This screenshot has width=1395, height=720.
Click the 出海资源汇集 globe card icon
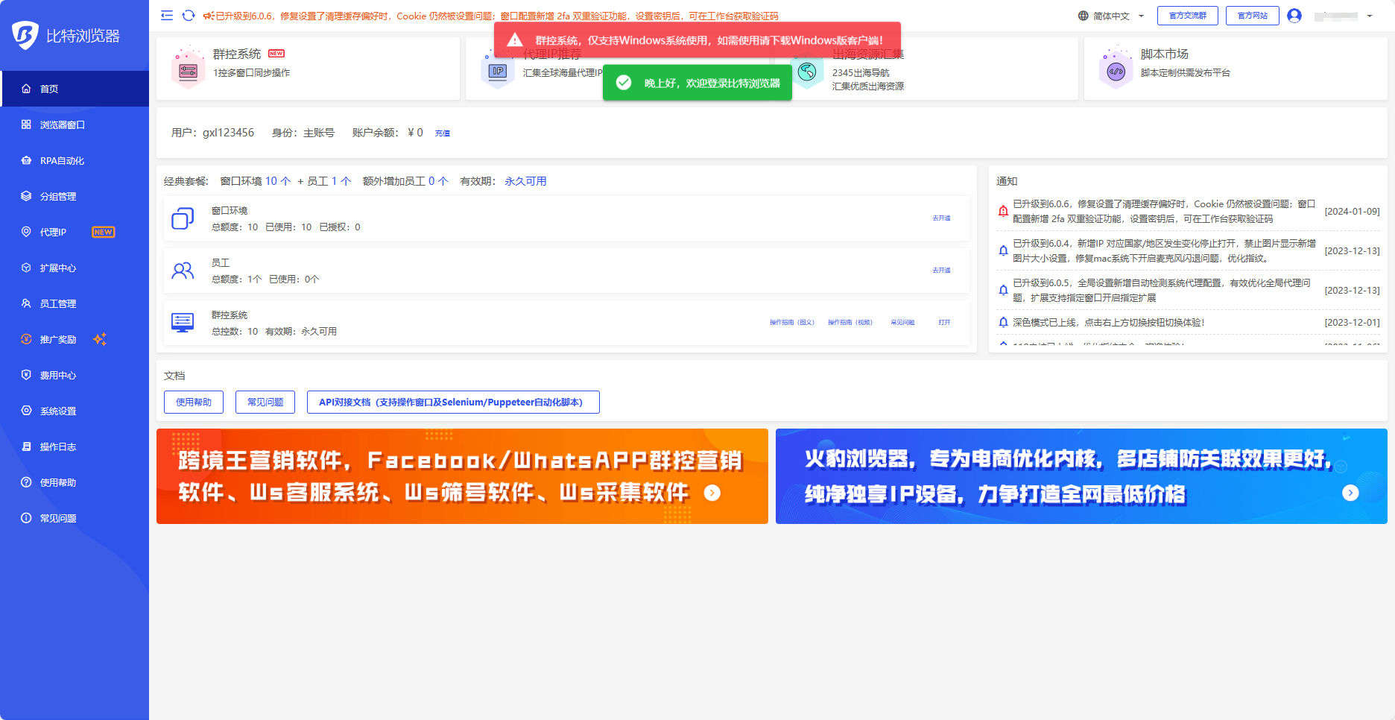(x=807, y=72)
